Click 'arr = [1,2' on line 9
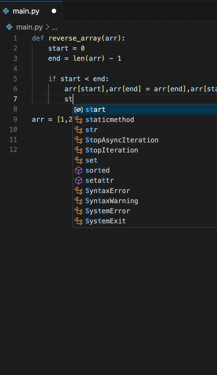Screen dimensions: 217x375 pyautogui.click(x=53, y=119)
